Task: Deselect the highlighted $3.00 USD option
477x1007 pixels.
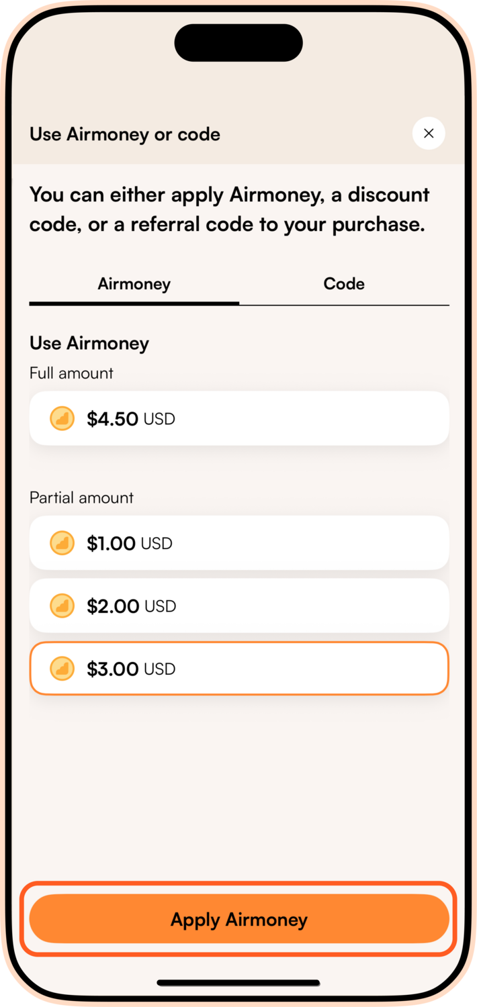Action: click(x=238, y=668)
